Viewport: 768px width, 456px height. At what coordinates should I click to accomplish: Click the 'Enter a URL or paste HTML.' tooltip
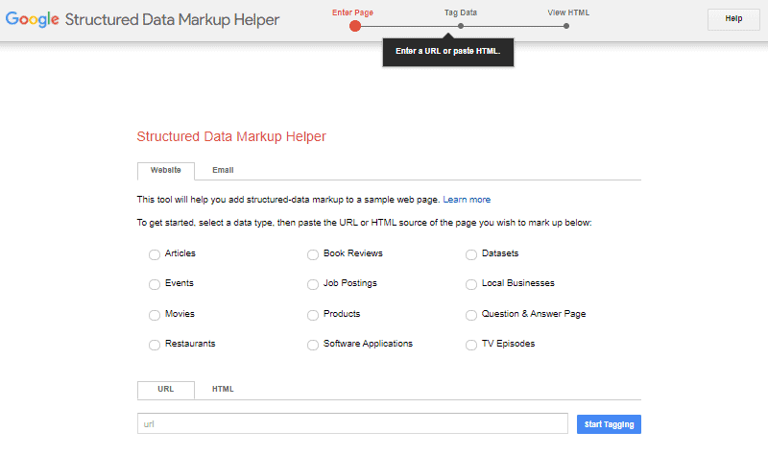click(x=448, y=52)
